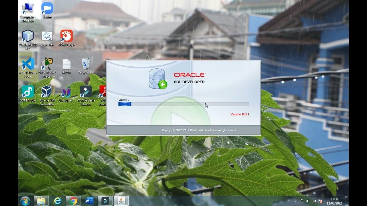
Task: Click the Show desktop strip beside the clock
Action: [x=347, y=201]
